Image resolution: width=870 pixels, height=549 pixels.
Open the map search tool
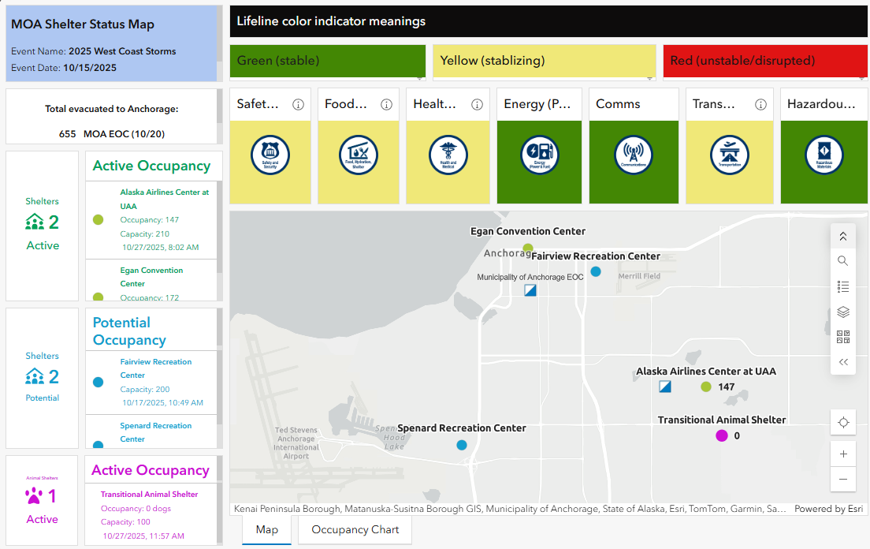point(843,261)
